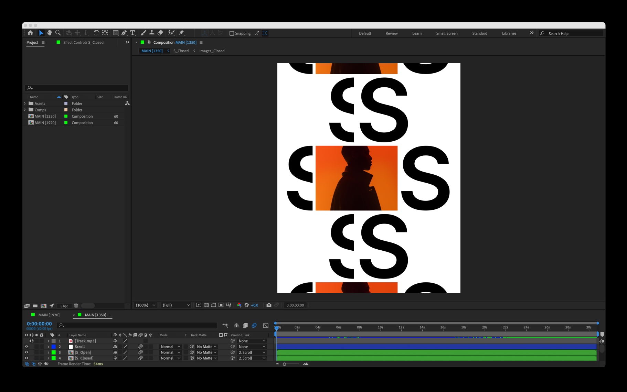Select the Puppet Pin tool
This screenshot has height=392, width=627.
click(181, 33)
